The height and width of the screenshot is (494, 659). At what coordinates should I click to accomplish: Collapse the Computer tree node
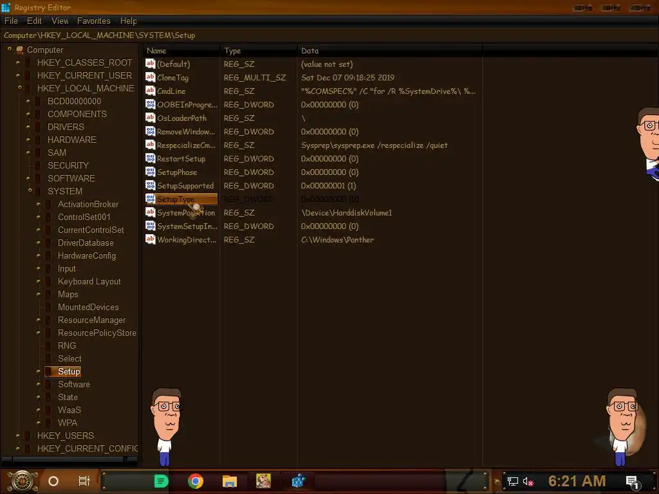click(9, 50)
